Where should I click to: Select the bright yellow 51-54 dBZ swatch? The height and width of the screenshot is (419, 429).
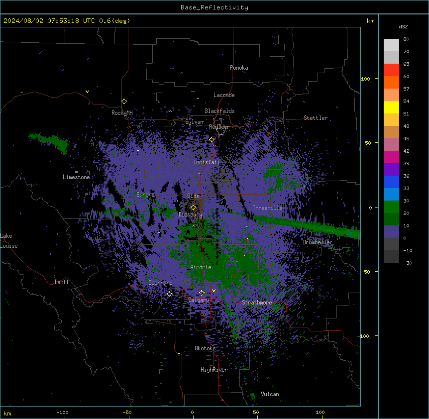pyautogui.click(x=391, y=107)
